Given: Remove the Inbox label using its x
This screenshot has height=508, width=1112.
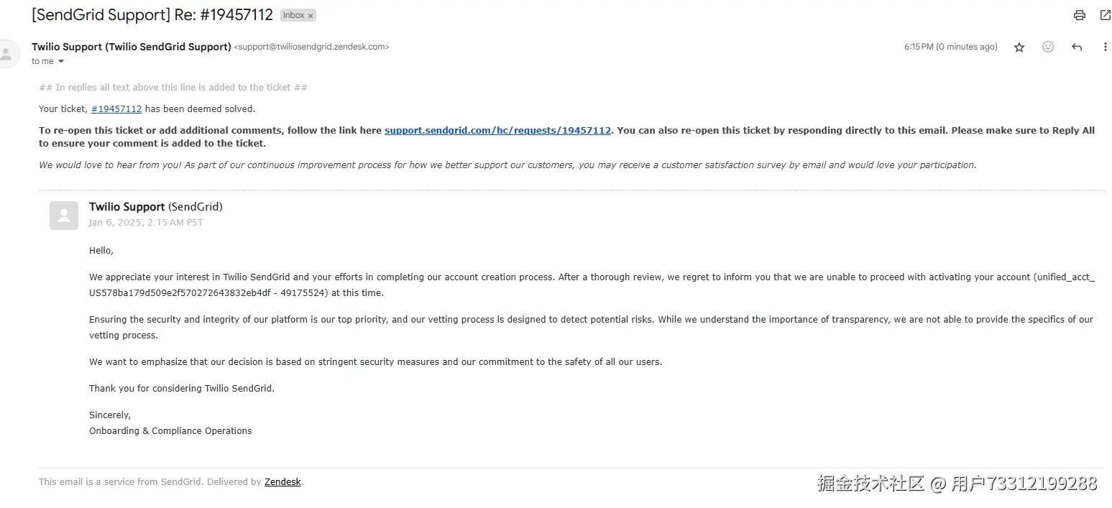Looking at the screenshot, I should (x=311, y=15).
